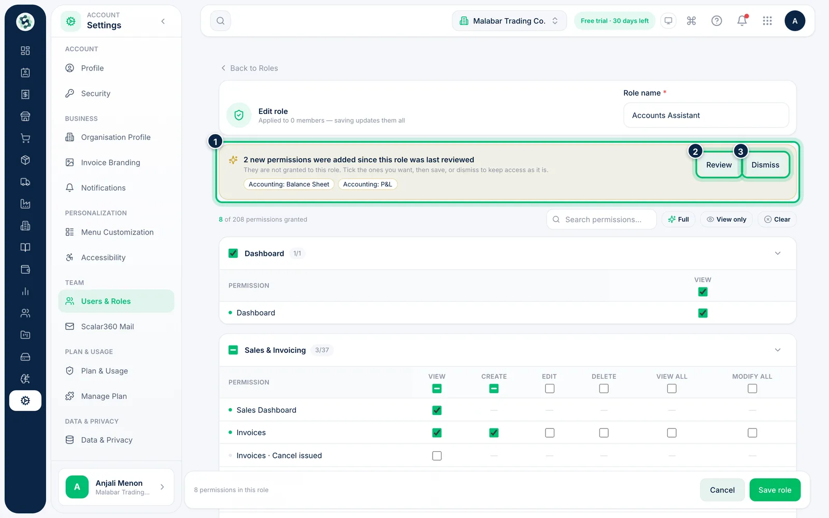Open the factory icon in left rail
This screenshot has height=518, width=829.
[25, 204]
